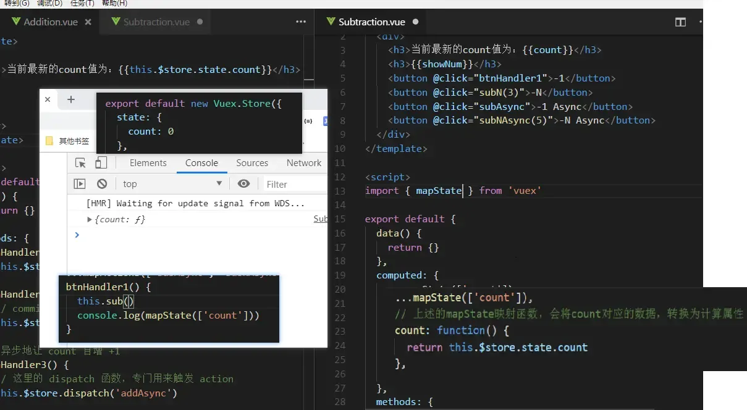Click the new tab plus button
Screen dimensions: 747x410
tap(70, 99)
